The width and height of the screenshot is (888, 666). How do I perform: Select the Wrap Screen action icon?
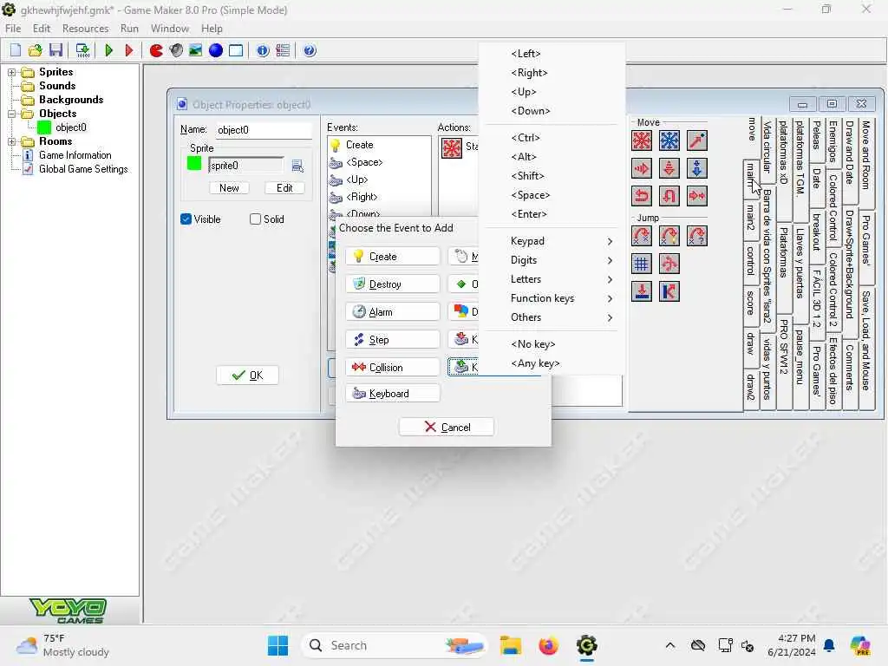point(669,264)
